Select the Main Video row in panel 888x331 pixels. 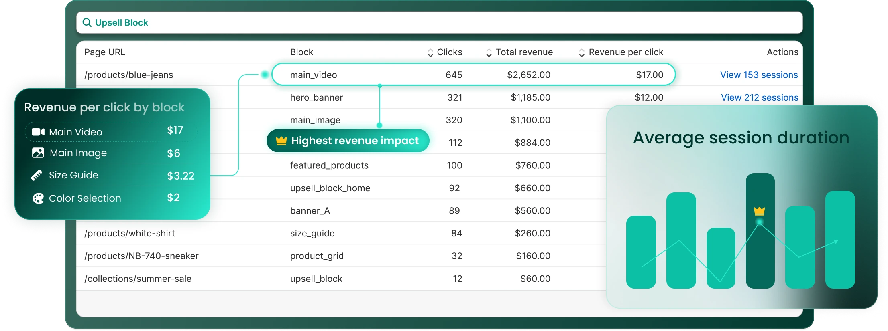(111, 132)
